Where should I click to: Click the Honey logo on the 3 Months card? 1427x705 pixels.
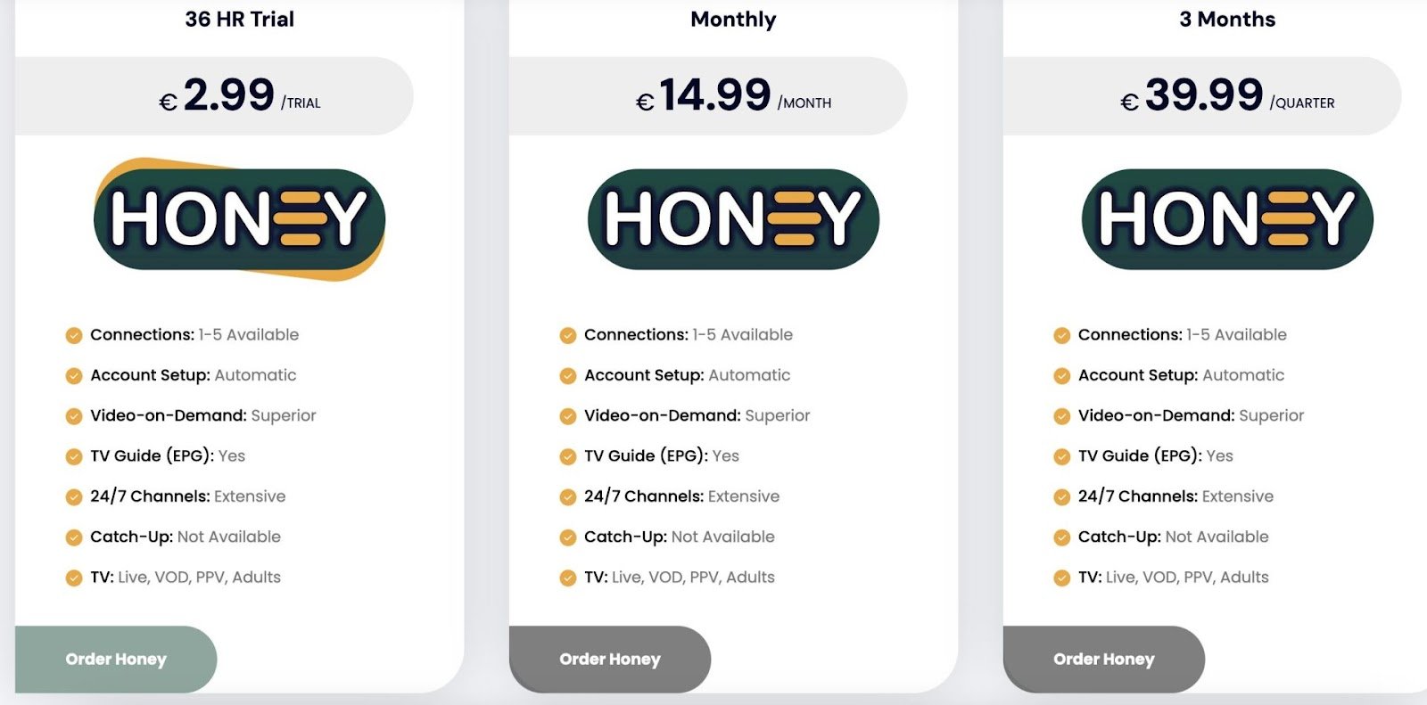[1225, 217]
